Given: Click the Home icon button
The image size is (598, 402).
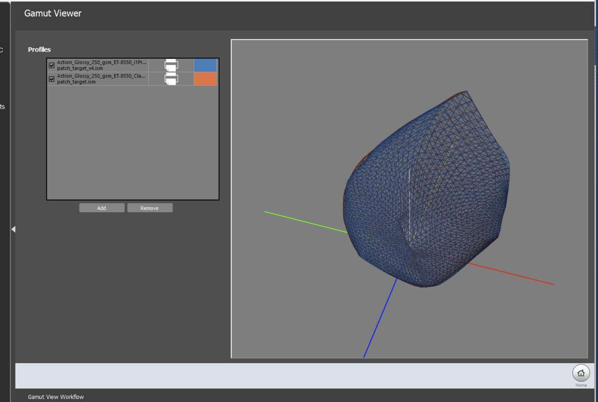Looking at the screenshot, I should (x=581, y=373).
